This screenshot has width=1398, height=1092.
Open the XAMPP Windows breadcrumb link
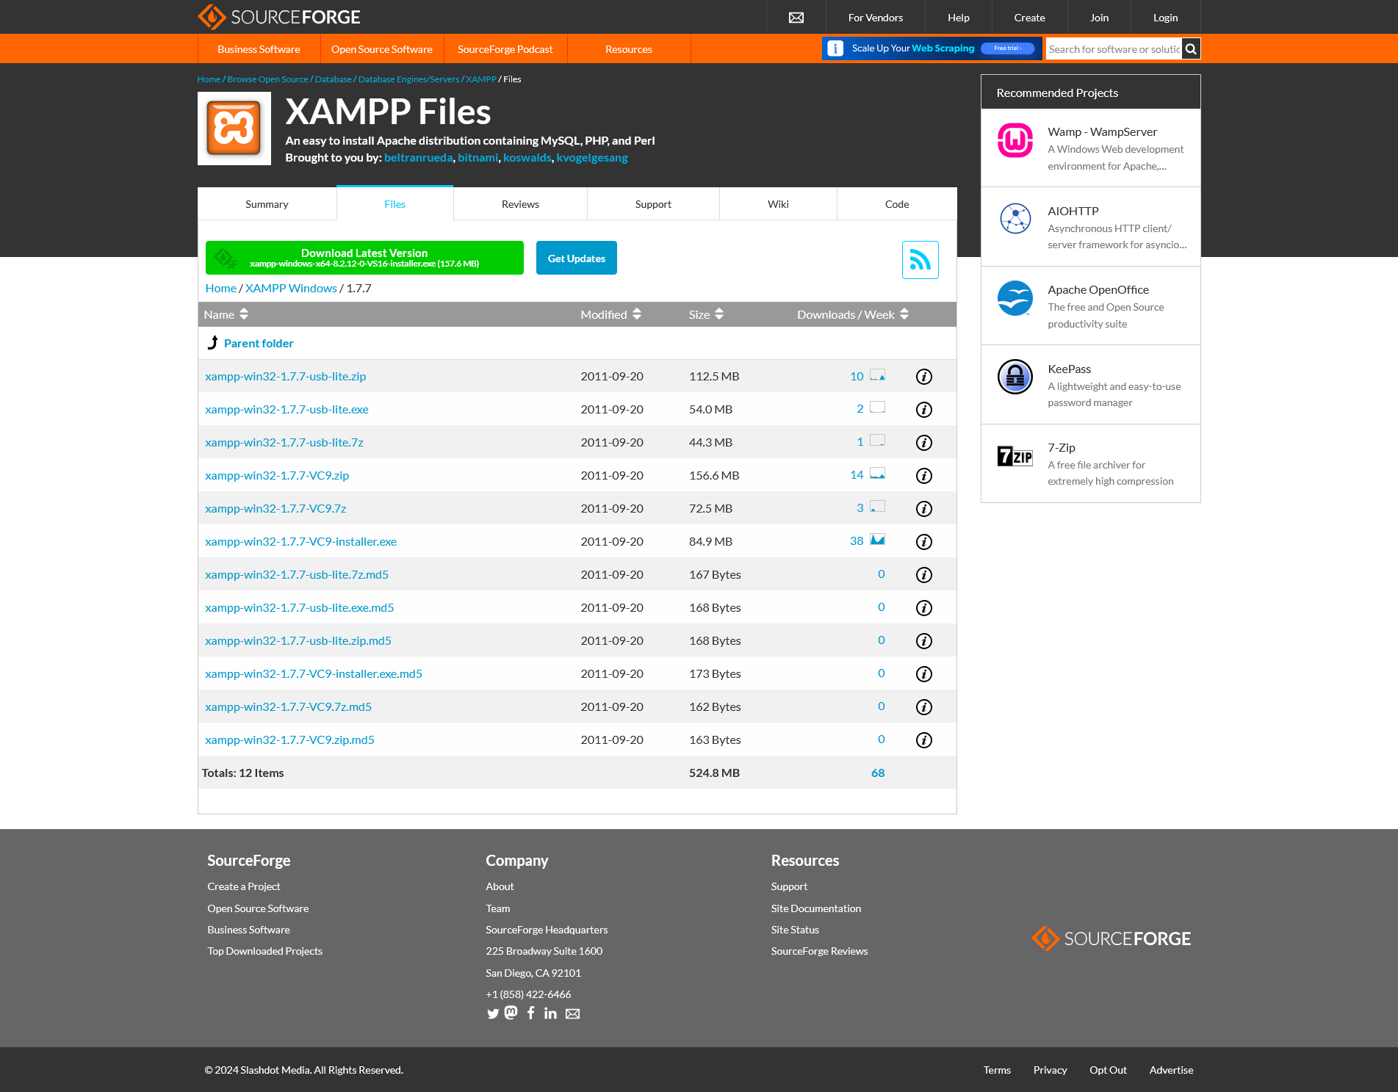(x=291, y=289)
